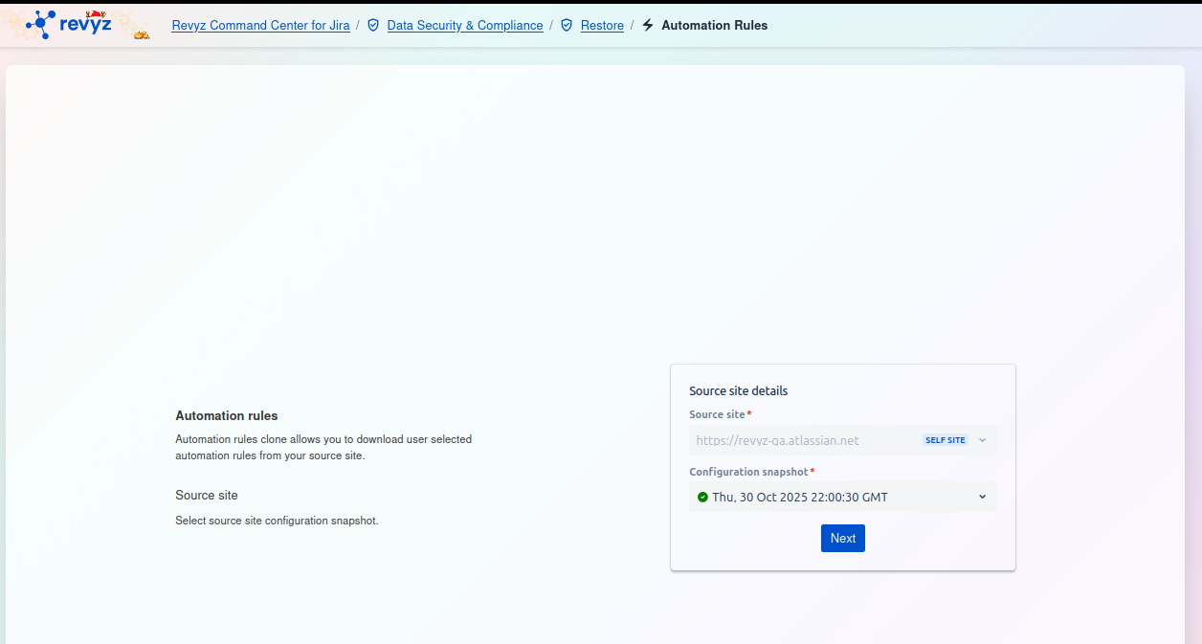Click the shield icon beside Restore breadcrumb
The width and height of the screenshot is (1202, 644).
pos(567,26)
